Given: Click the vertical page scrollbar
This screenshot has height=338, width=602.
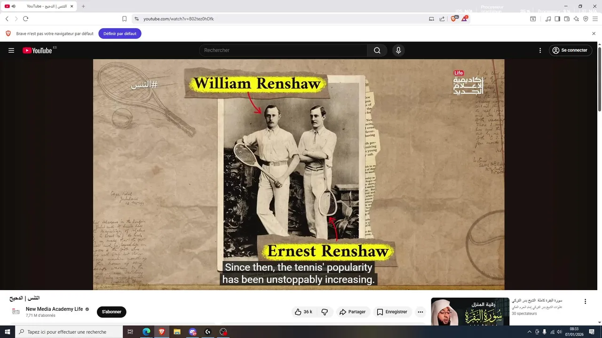Looking at the screenshot, I should (x=599, y=79).
